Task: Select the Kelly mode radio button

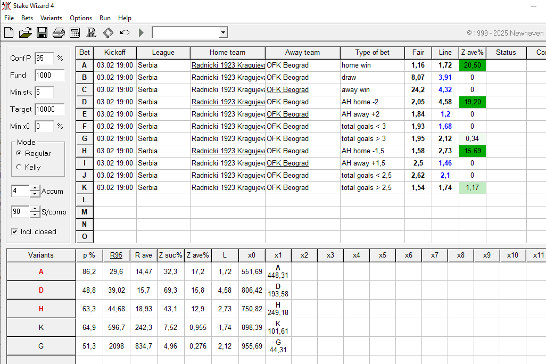Action: click(x=19, y=167)
